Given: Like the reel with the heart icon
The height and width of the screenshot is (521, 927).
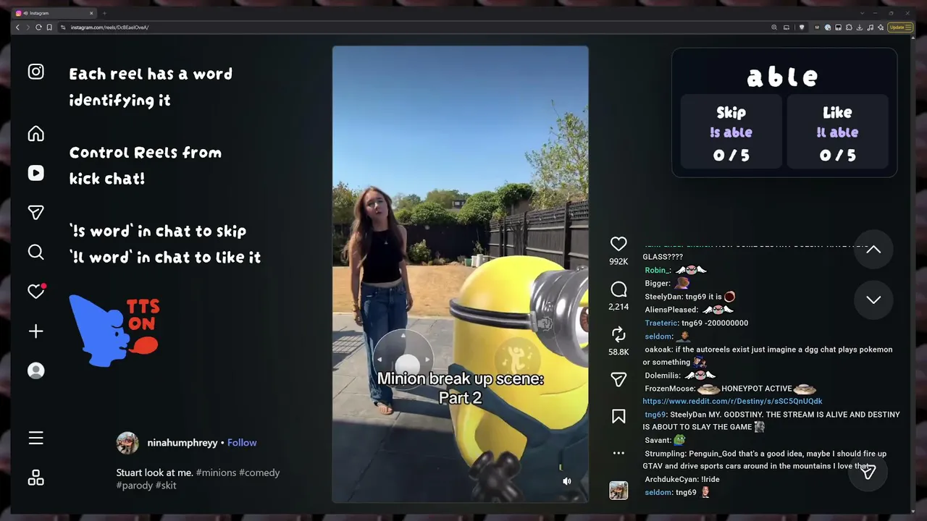Looking at the screenshot, I should (x=618, y=244).
